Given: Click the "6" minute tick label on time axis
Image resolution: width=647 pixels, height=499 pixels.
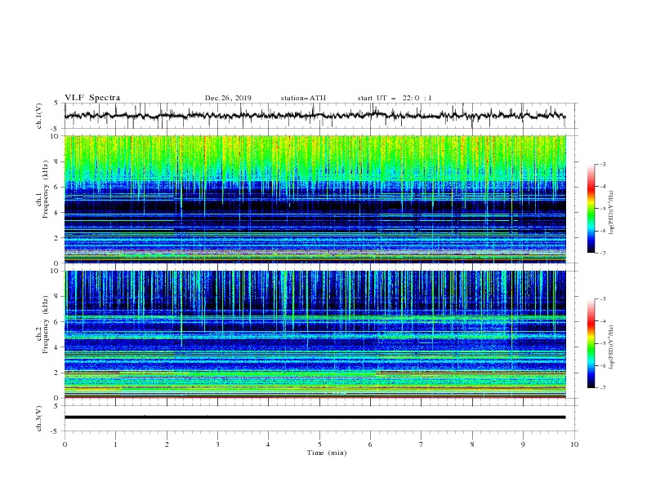Looking at the screenshot, I should point(370,444).
